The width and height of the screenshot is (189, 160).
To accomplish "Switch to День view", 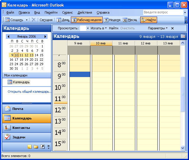I will (x=63, y=20).
